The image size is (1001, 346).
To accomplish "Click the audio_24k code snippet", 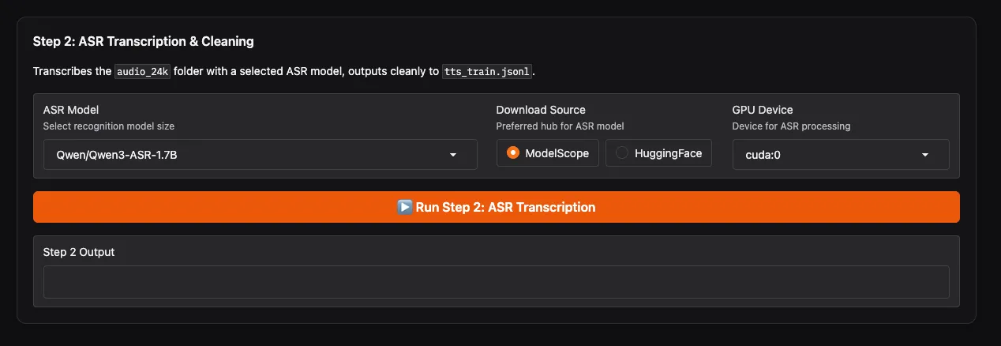I will pos(143,71).
